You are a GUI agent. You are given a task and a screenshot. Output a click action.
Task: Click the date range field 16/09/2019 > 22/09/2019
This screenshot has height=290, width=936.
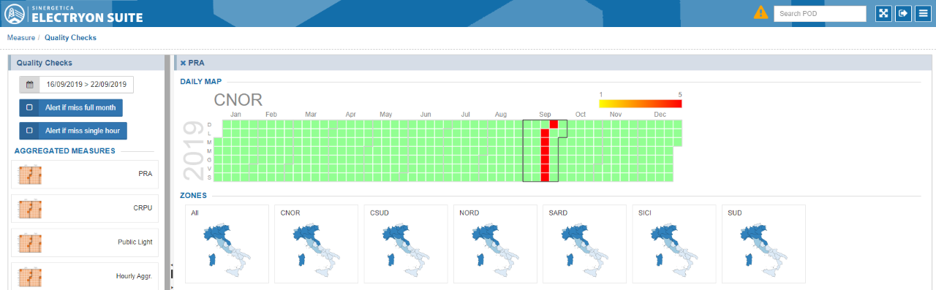86,85
